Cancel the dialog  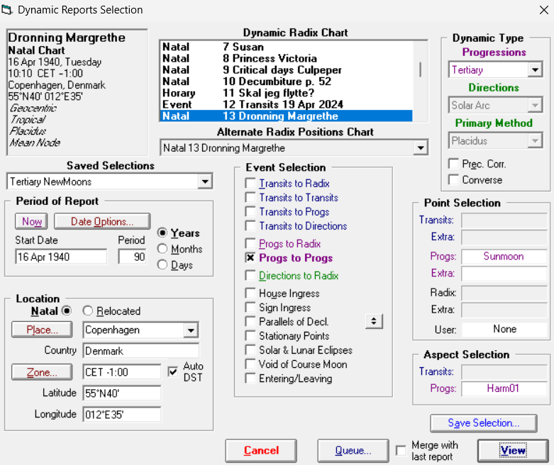click(x=261, y=451)
